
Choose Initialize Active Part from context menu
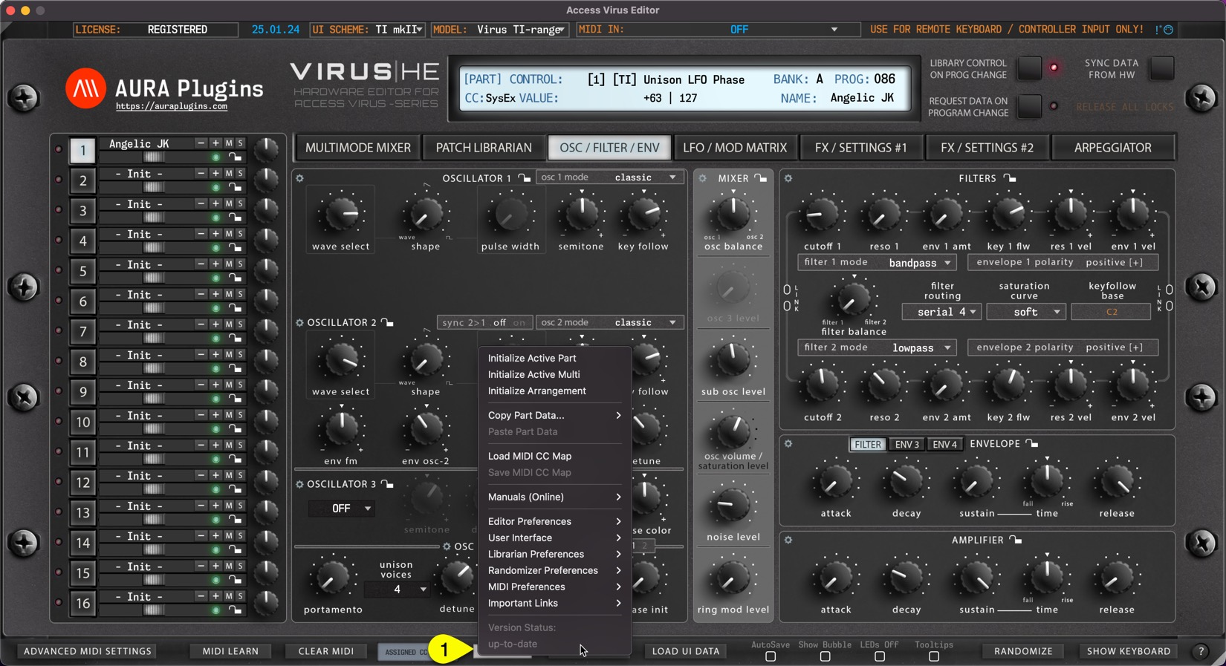pos(532,358)
